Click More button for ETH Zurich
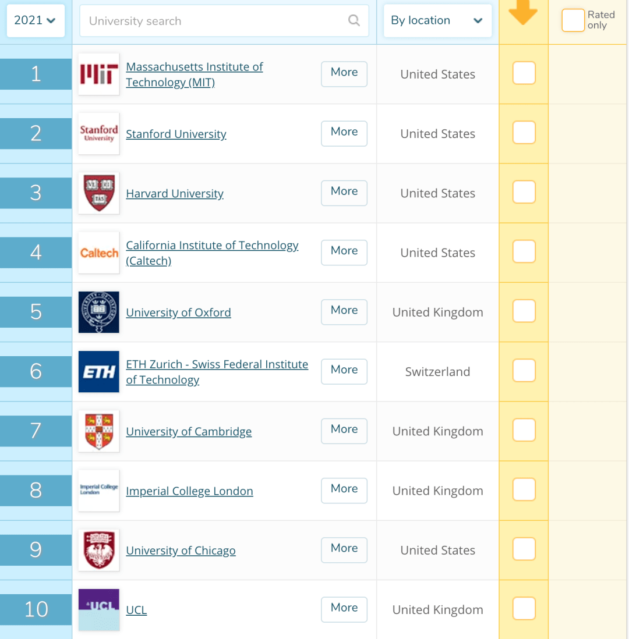The image size is (629, 639). 344,371
